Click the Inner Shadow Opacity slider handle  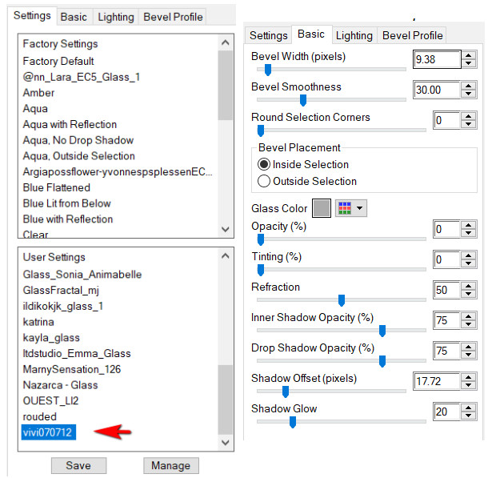click(382, 330)
